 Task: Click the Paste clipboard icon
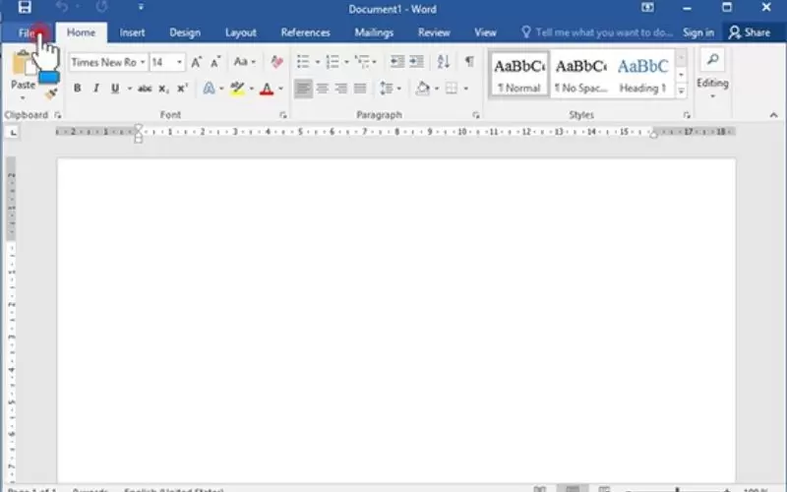tap(23, 64)
